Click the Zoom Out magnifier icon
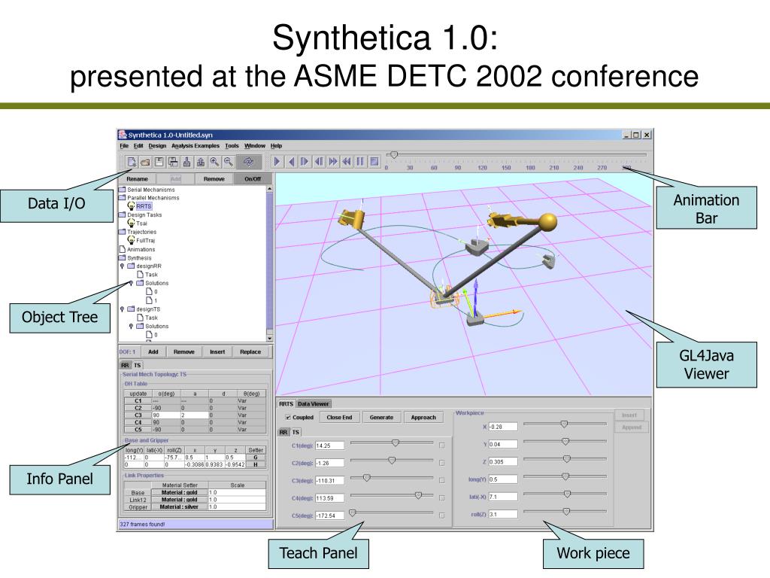This screenshot has height=578, width=770. coord(229,162)
